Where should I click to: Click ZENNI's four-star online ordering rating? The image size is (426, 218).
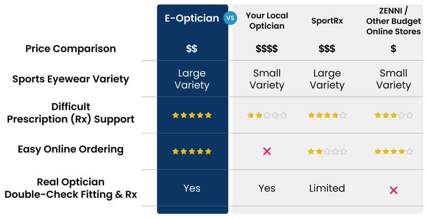coord(393,151)
